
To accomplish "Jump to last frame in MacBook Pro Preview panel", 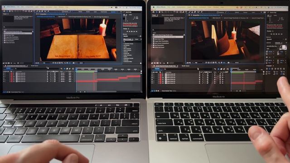I will (136, 32).
